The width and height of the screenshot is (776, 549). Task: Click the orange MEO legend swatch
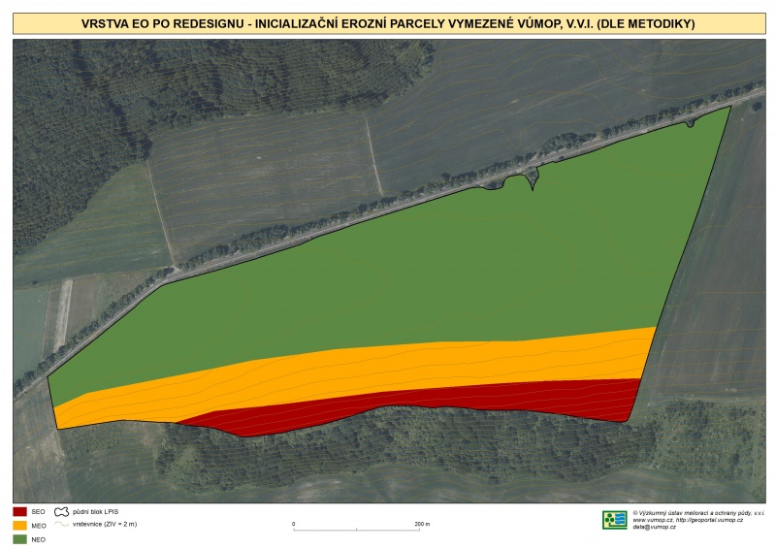click(x=19, y=525)
